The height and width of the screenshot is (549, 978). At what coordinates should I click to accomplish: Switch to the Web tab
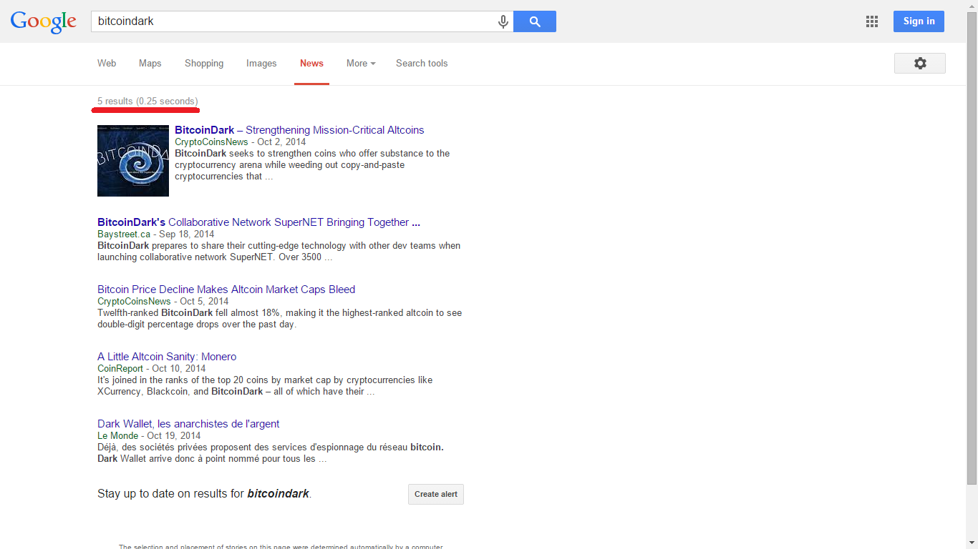[107, 63]
